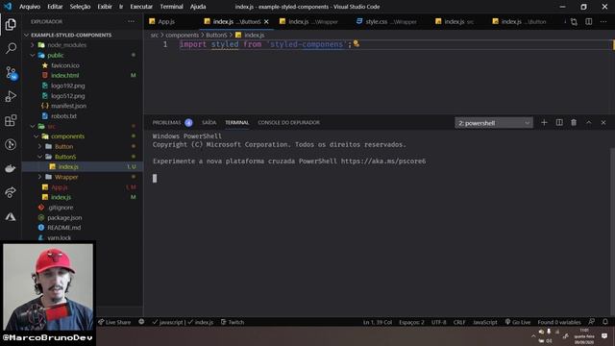Open editor more actions ellipsis
The image size is (615, 346).
pos(603,22)
